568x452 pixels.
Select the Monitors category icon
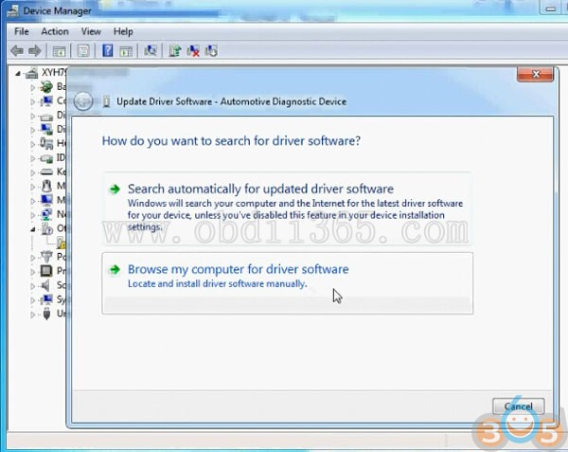46,200
